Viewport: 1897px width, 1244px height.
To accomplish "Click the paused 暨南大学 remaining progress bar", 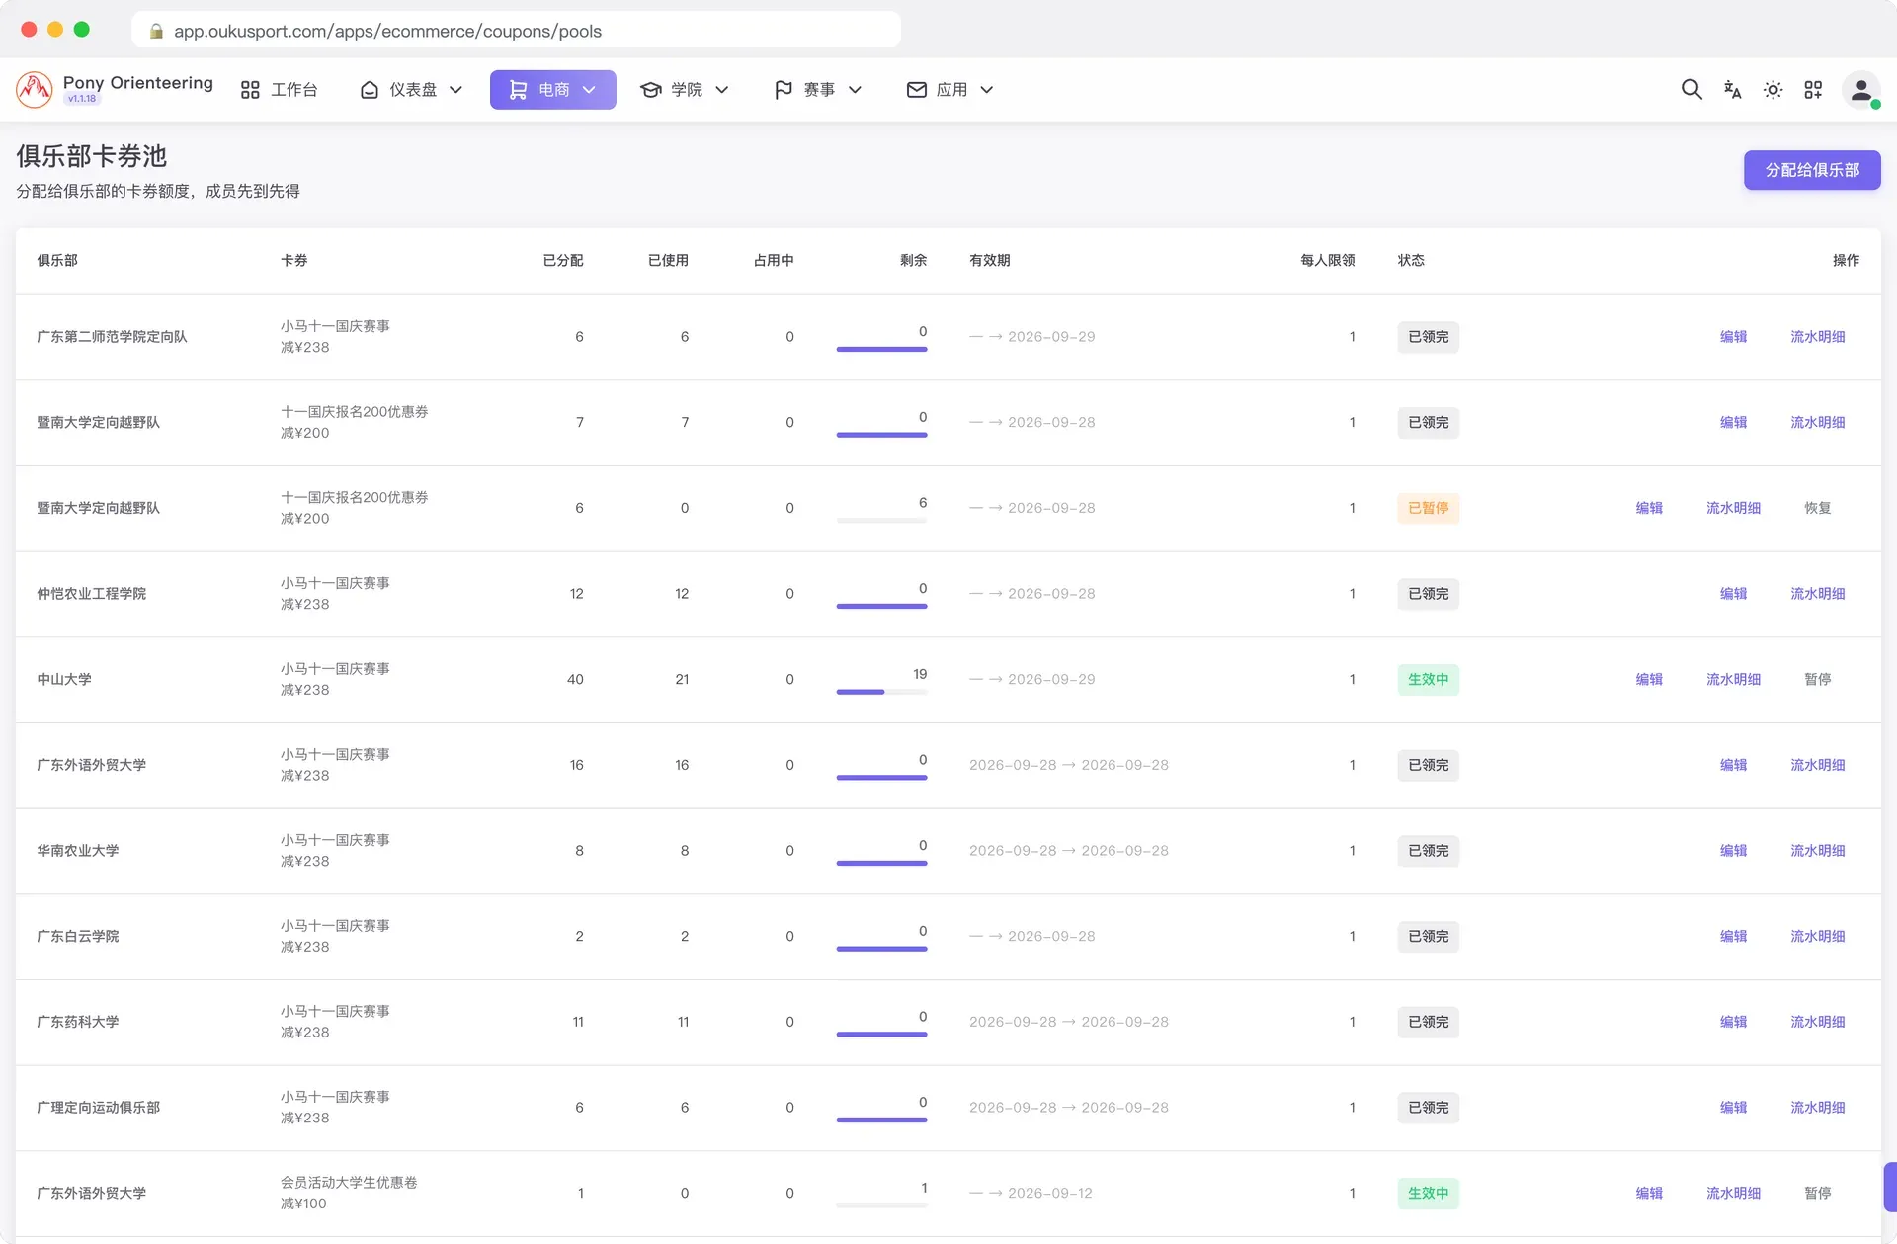I will click(881, 521).
